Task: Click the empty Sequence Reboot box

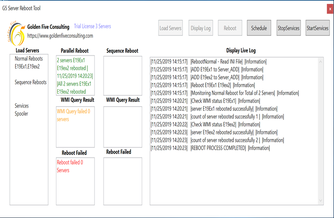Action: (x=123, y=75)
